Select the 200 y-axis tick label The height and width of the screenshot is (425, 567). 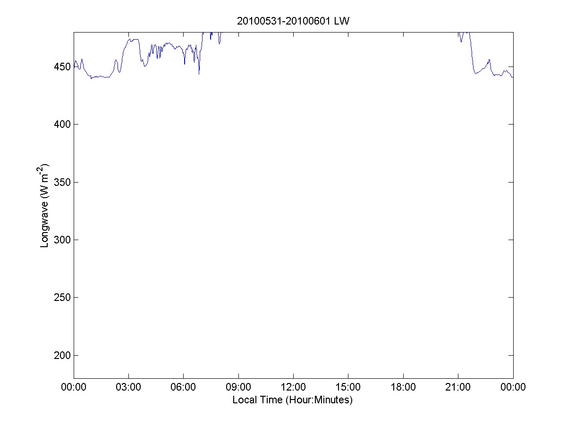[x=62, y=356]
